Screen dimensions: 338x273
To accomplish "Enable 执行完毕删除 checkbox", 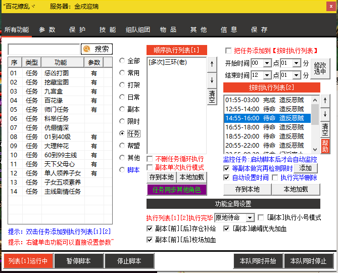I will coord(275,177).
